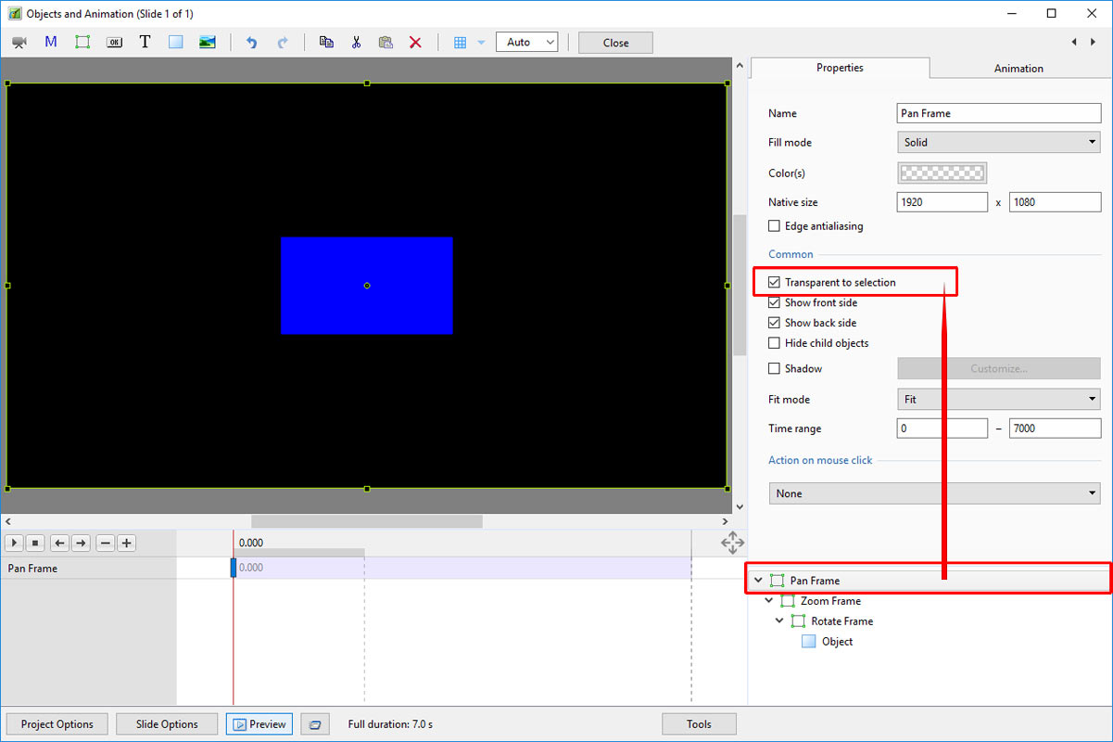Copy the selected object
The width and height of the screenshot is (1113, 742).
(326, 43)
